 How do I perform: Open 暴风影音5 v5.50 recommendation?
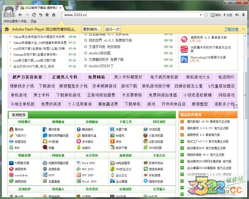208,121
